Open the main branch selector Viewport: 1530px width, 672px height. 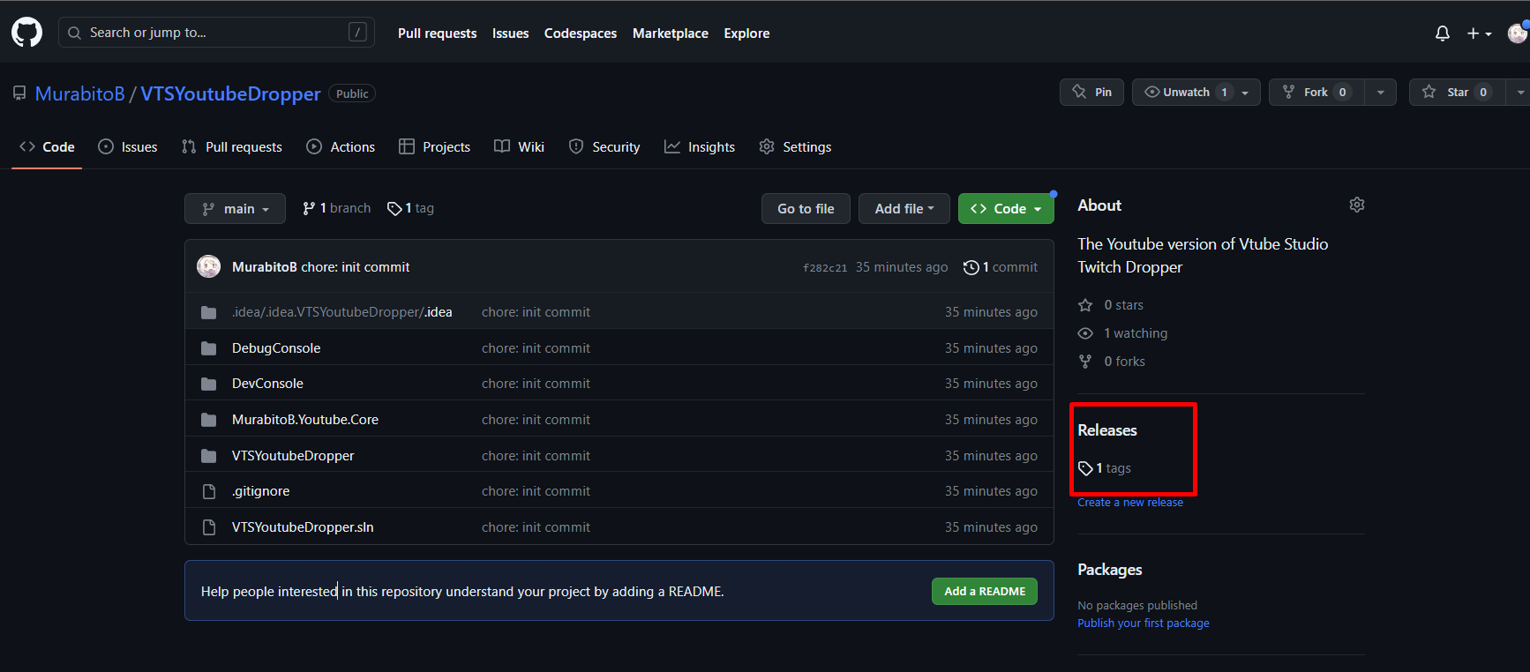[x=235, y=209]
